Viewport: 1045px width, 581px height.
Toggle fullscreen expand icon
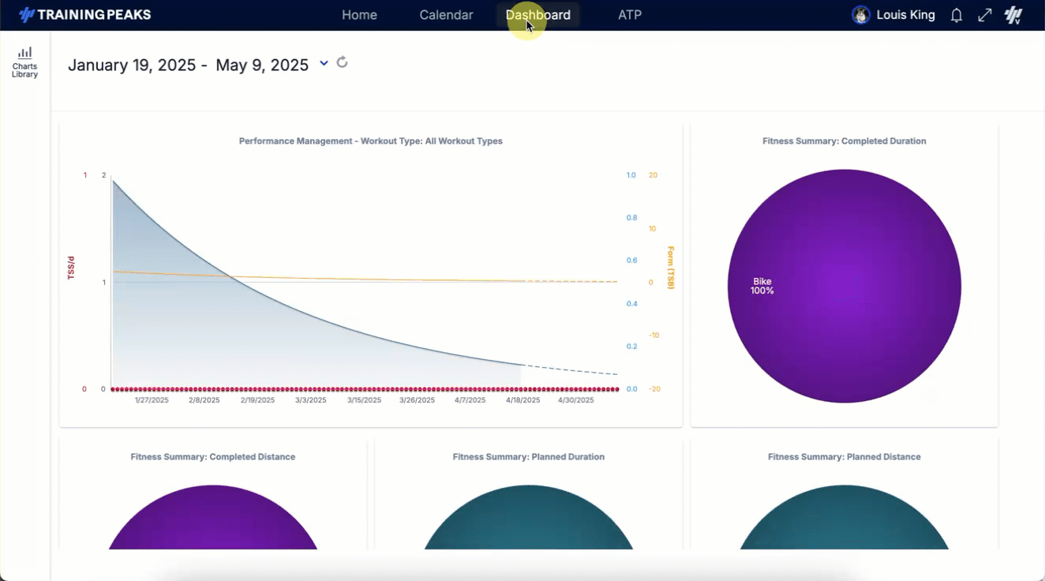984,15
